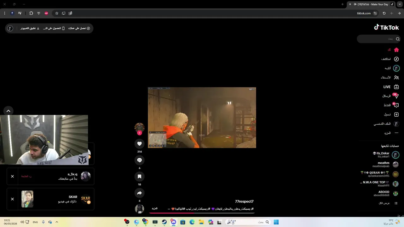Click the translate page icon
Screen dimensions: 404x227
[x=70, y=13]
